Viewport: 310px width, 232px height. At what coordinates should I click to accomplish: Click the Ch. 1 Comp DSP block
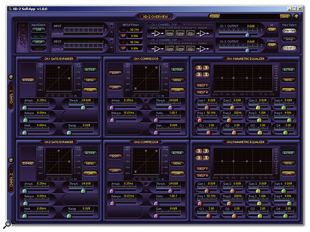(x=180, y=33)
